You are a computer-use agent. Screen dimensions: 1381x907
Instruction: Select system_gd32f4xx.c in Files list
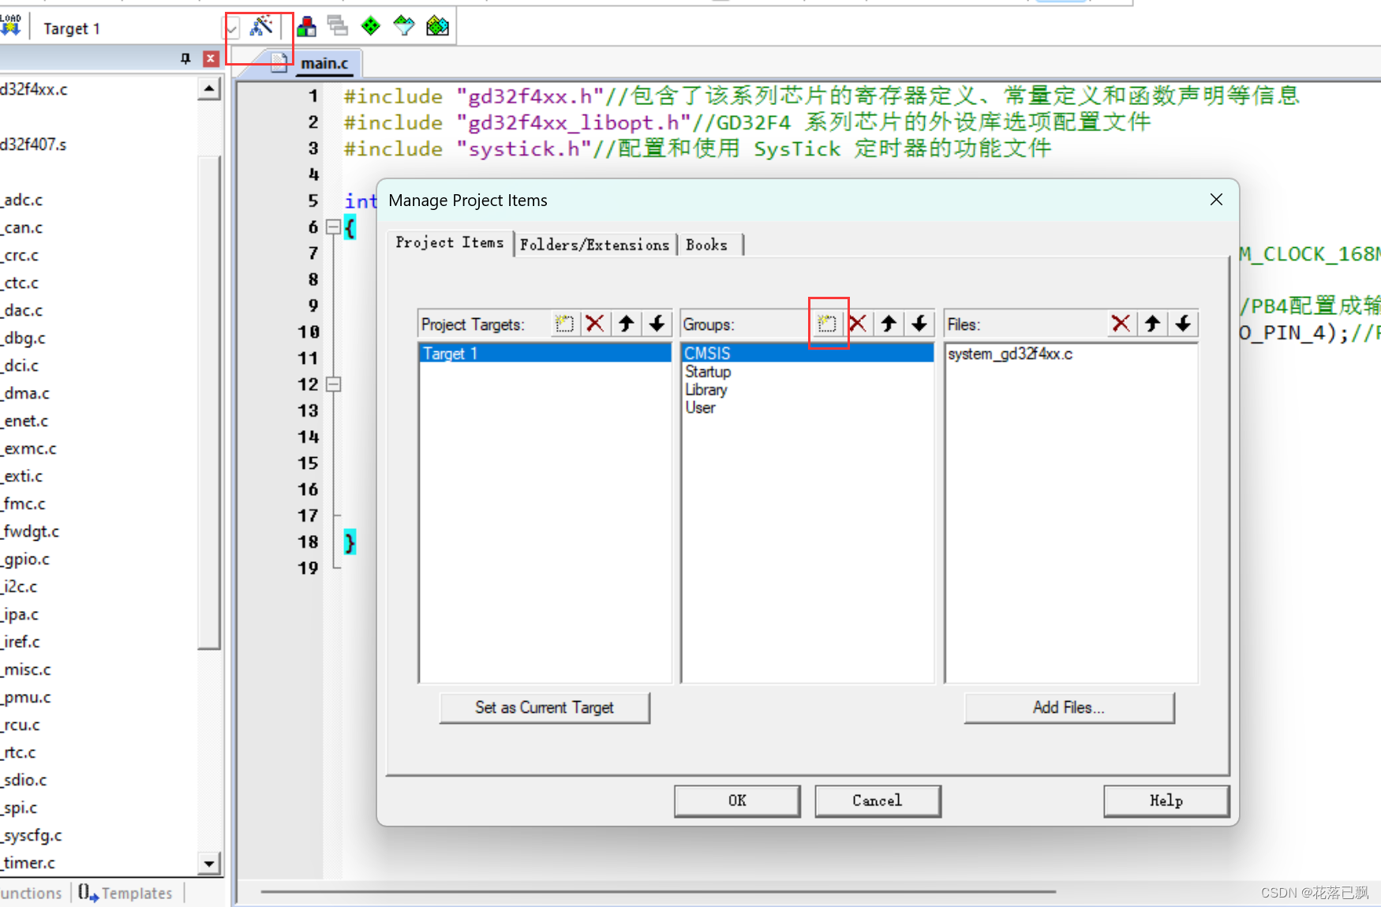1010,354
